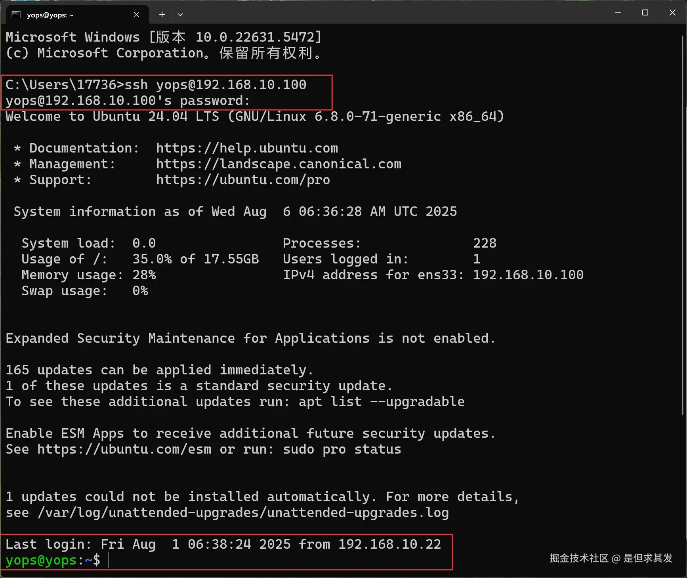Open the https://help.ubuntu.com documentation link
Image resolution: width=687 pixels, height=578 pixels.
click(247, 148)
